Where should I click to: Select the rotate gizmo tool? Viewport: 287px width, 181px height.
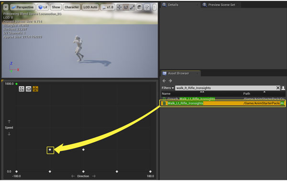pos(126,7)
